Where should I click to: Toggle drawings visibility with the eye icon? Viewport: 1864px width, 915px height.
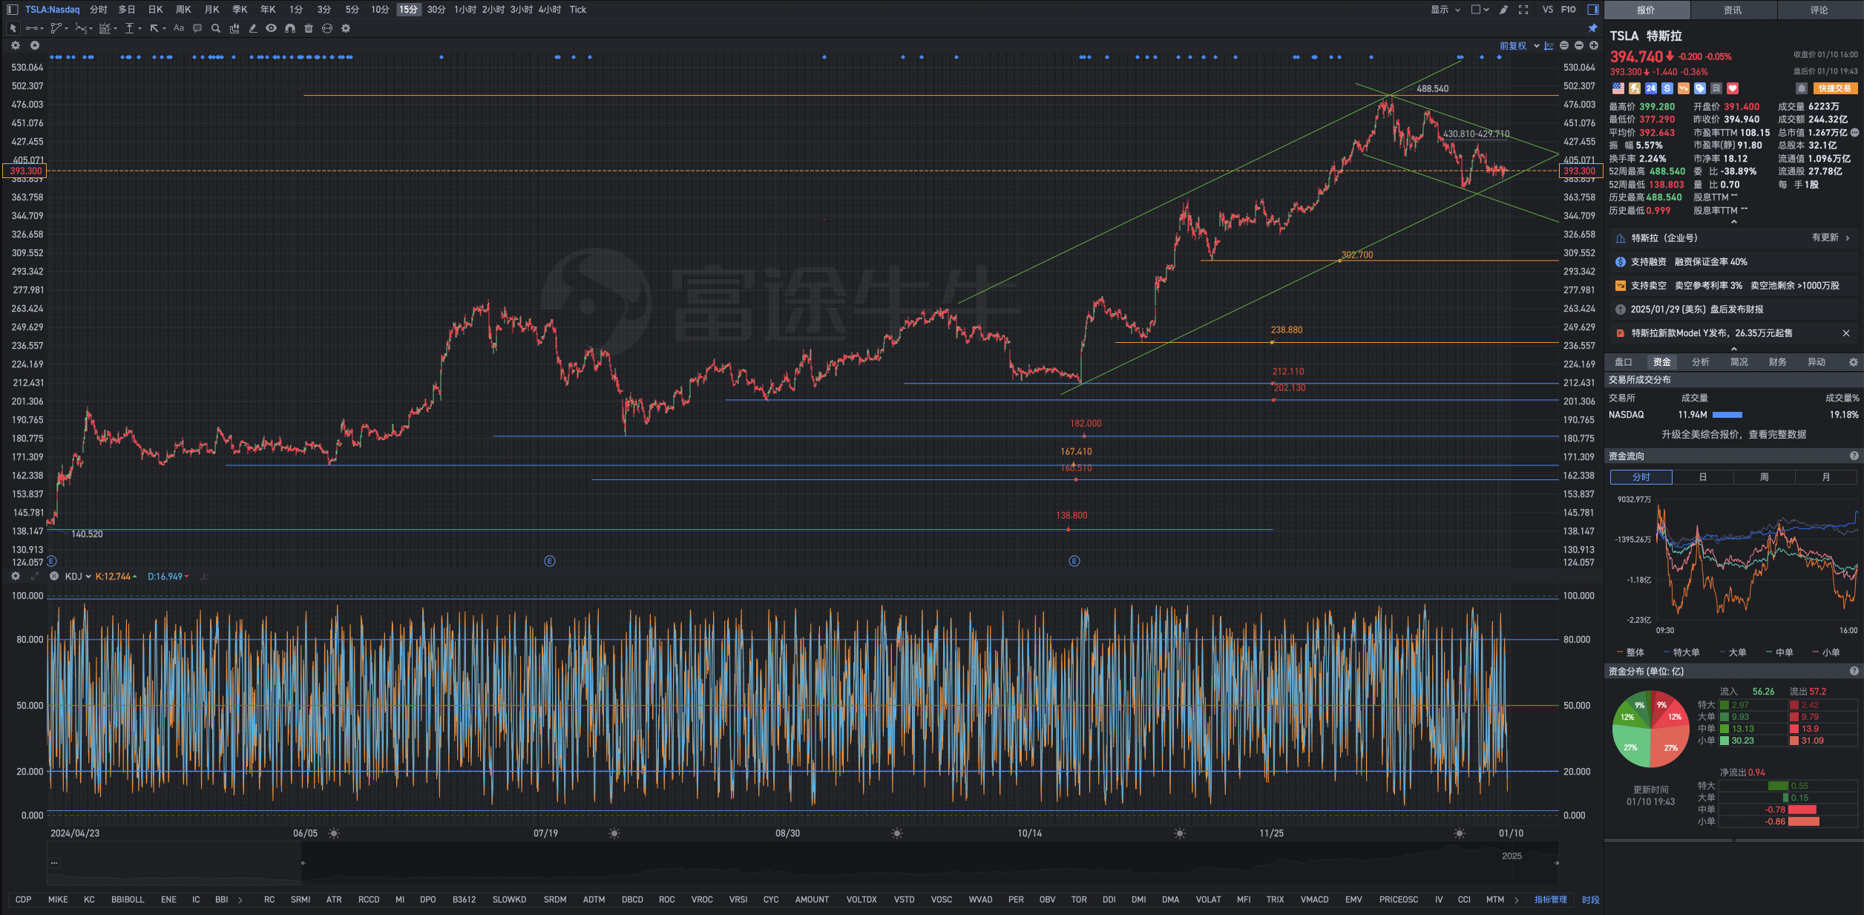pos(272,28)
